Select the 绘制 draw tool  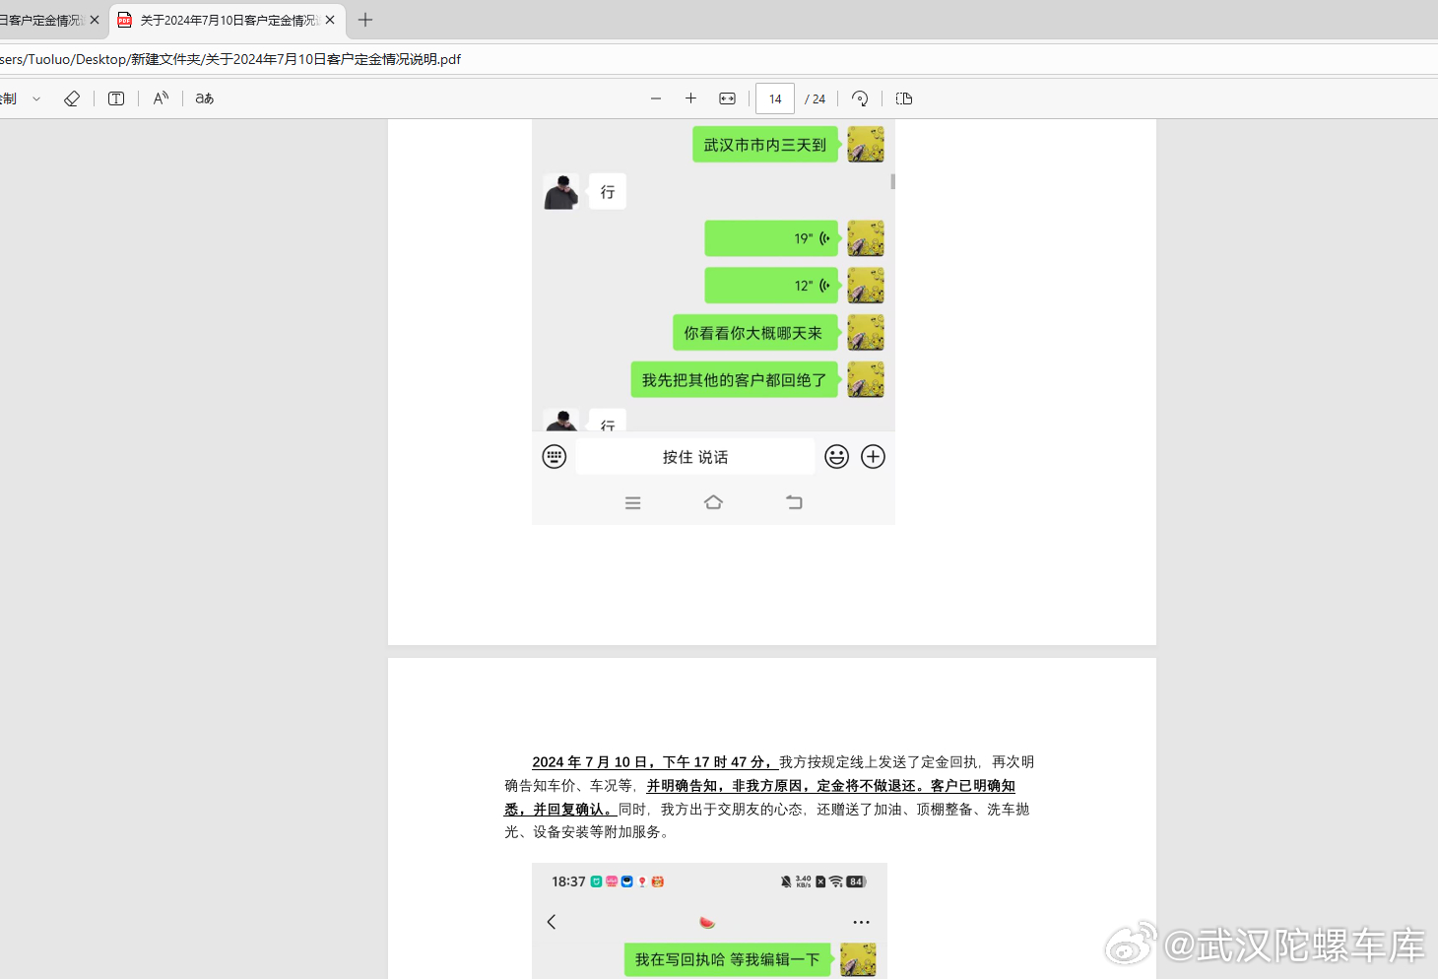pyautogui.click(x=10, y=98)
